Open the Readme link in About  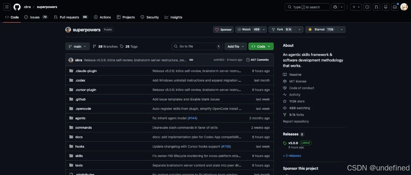tap(292, 74)
